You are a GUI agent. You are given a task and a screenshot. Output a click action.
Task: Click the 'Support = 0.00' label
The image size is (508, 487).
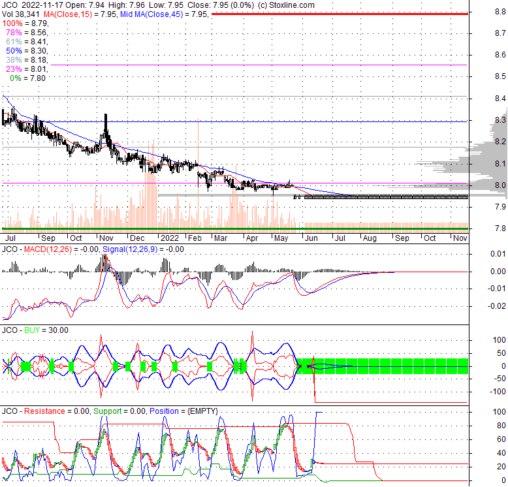click(x=119, y=411)
